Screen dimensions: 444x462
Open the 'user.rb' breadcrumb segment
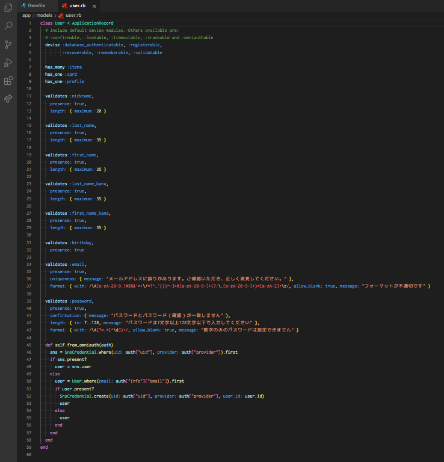pos(73,15)
